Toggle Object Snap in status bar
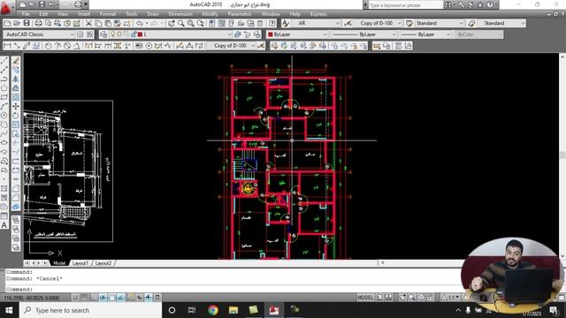566x318 pixels. coord(112,298)
